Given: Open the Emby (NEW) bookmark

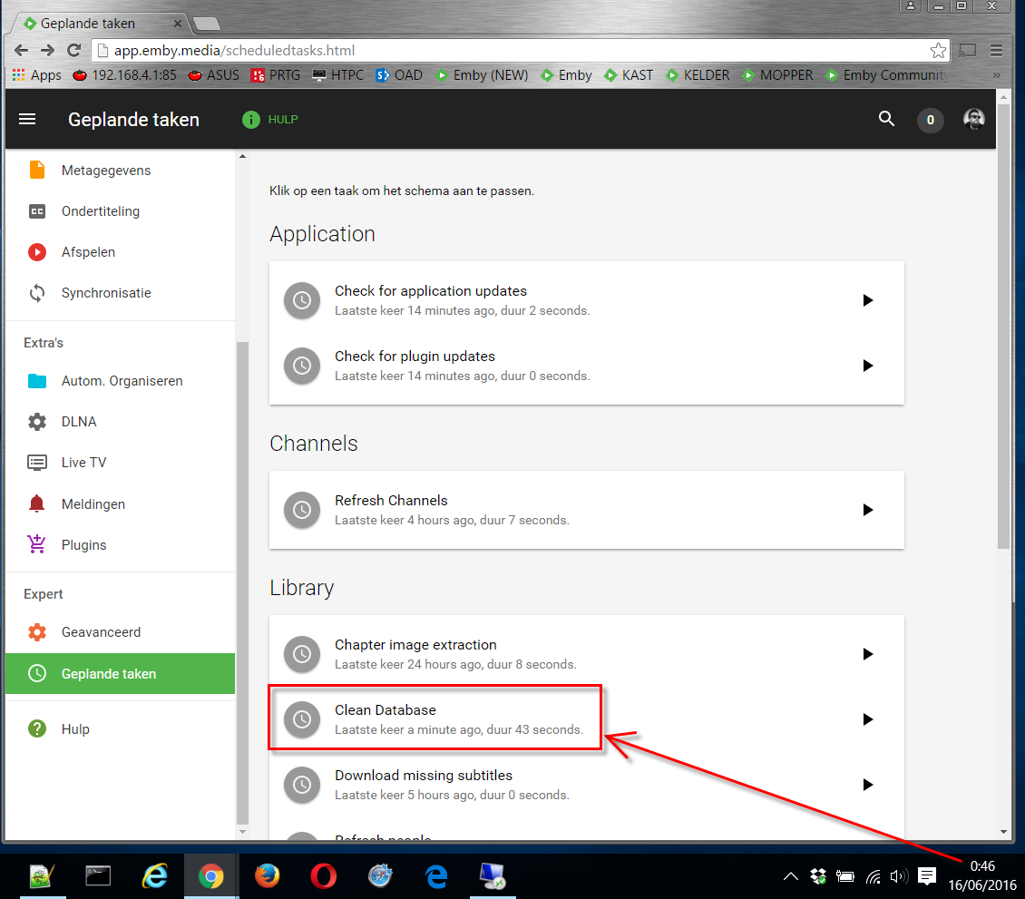Looking at the screenshot, I should (482, 75).
